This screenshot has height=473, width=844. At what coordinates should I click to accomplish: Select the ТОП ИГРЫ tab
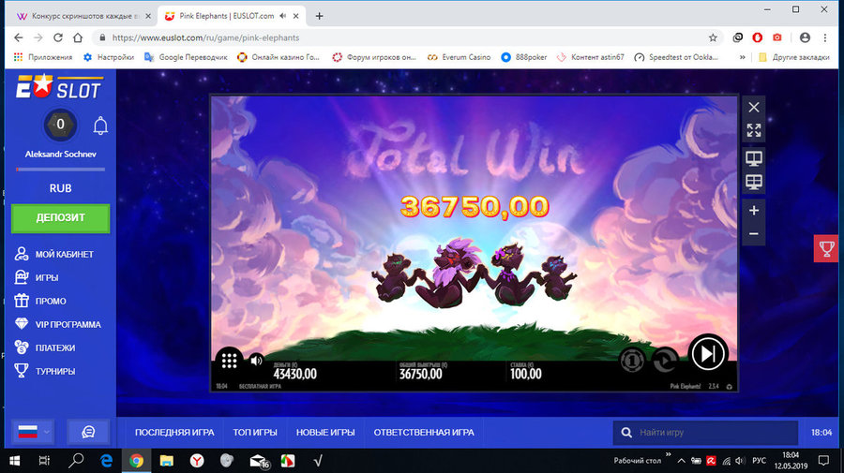(255, 433)
